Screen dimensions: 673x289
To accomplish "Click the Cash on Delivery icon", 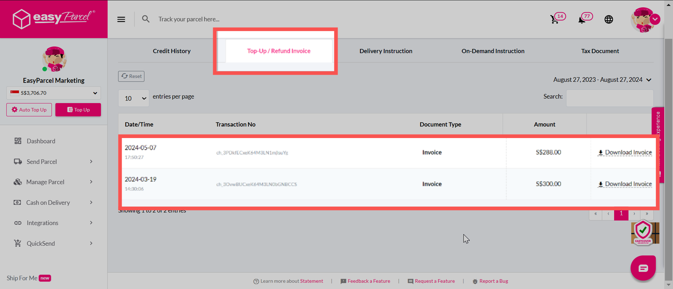I will (x=17, y=202).
